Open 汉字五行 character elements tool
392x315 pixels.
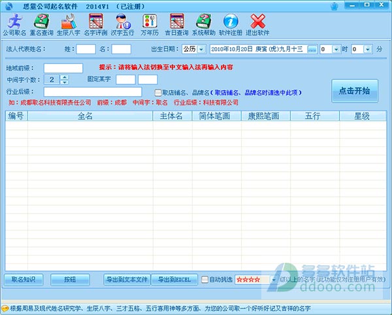[x=123, y=24]
